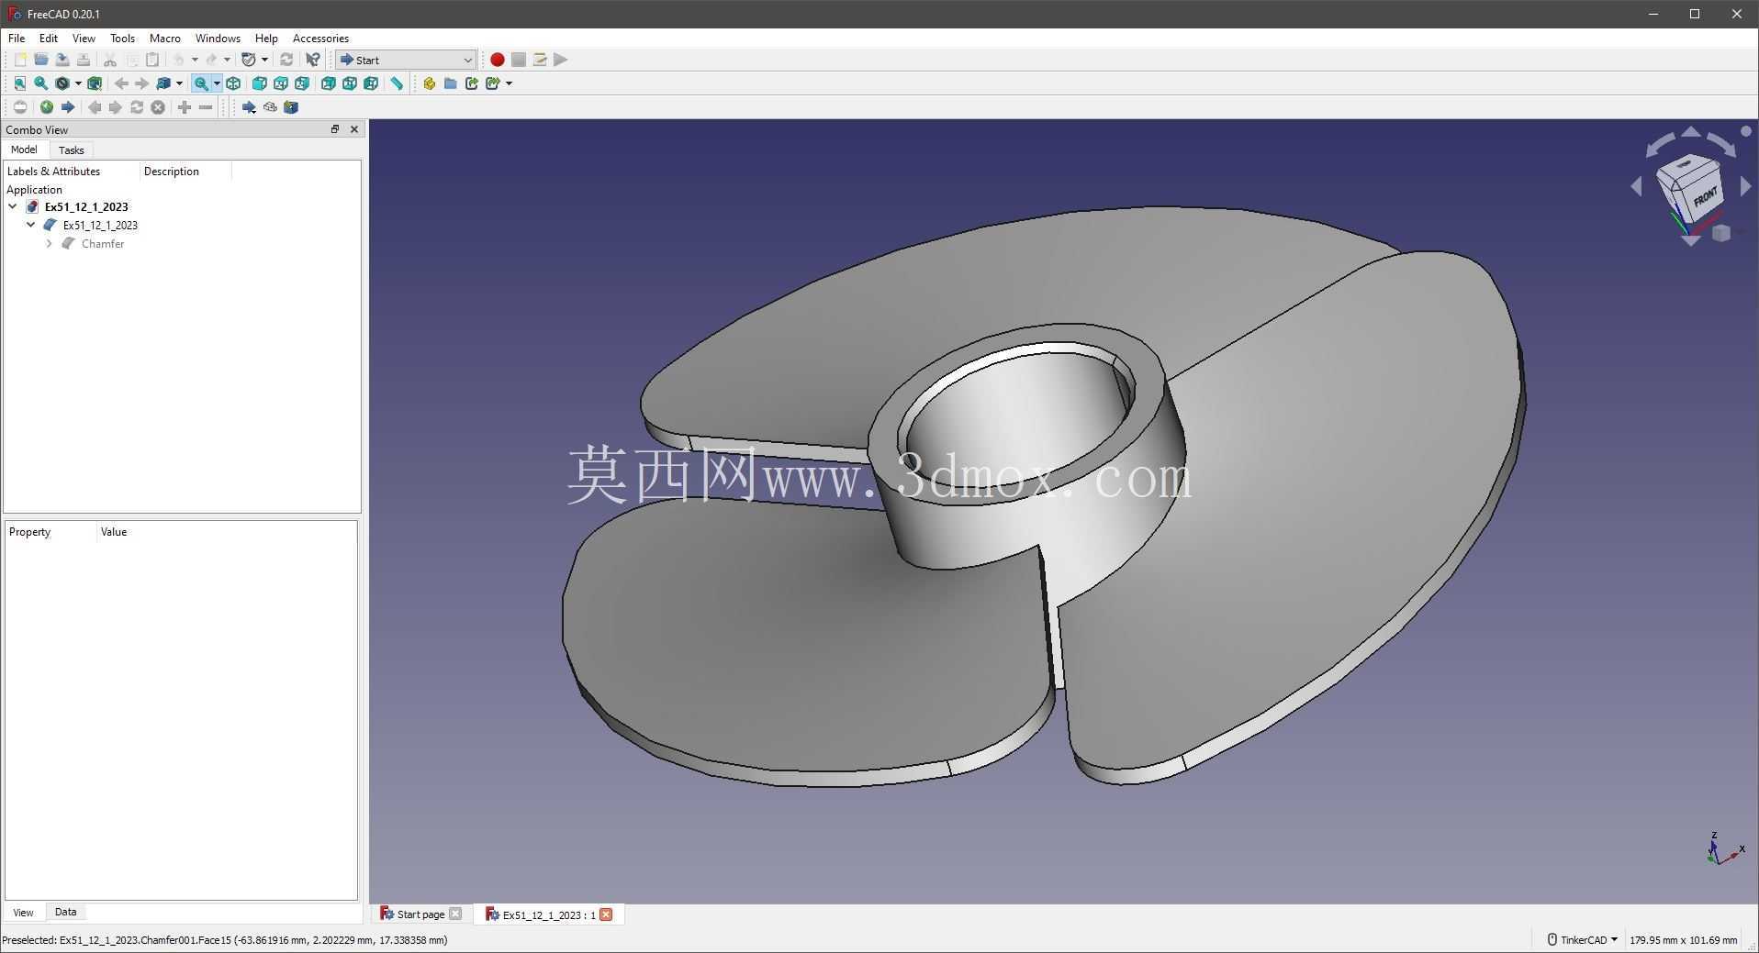This screenshot has height=953, width=1759.
Task: Set the left view cube icon
Action: point(371,83)
